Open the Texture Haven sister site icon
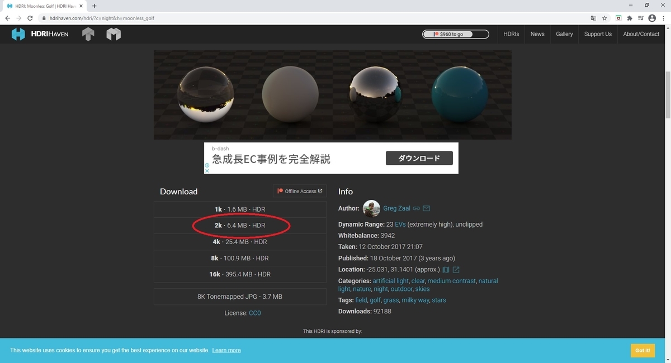This screenshot has height=363, width=671. [88, 34]
